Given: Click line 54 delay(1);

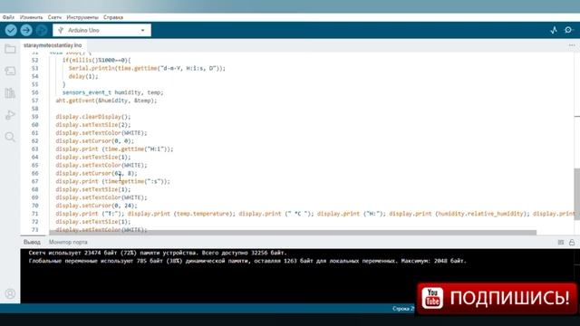Looking at the screenshot, I should (83, 76).
